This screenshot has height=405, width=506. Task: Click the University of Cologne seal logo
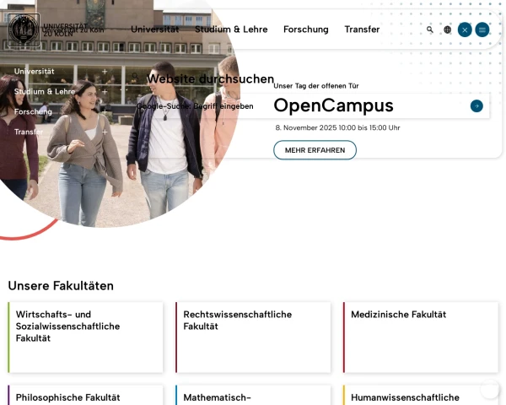(24, 30)
